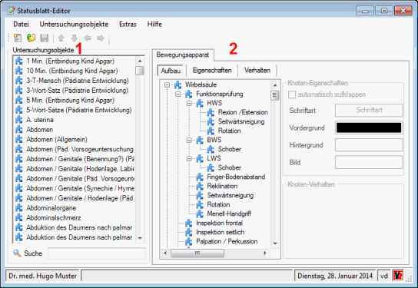418x288 pixels.
Task: Click puzzle icon of A. uterina
Action: click(x=19, y=120)
